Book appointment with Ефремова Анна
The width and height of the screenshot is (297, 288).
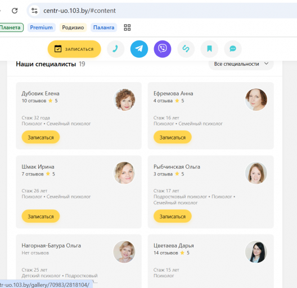(173, 137)
